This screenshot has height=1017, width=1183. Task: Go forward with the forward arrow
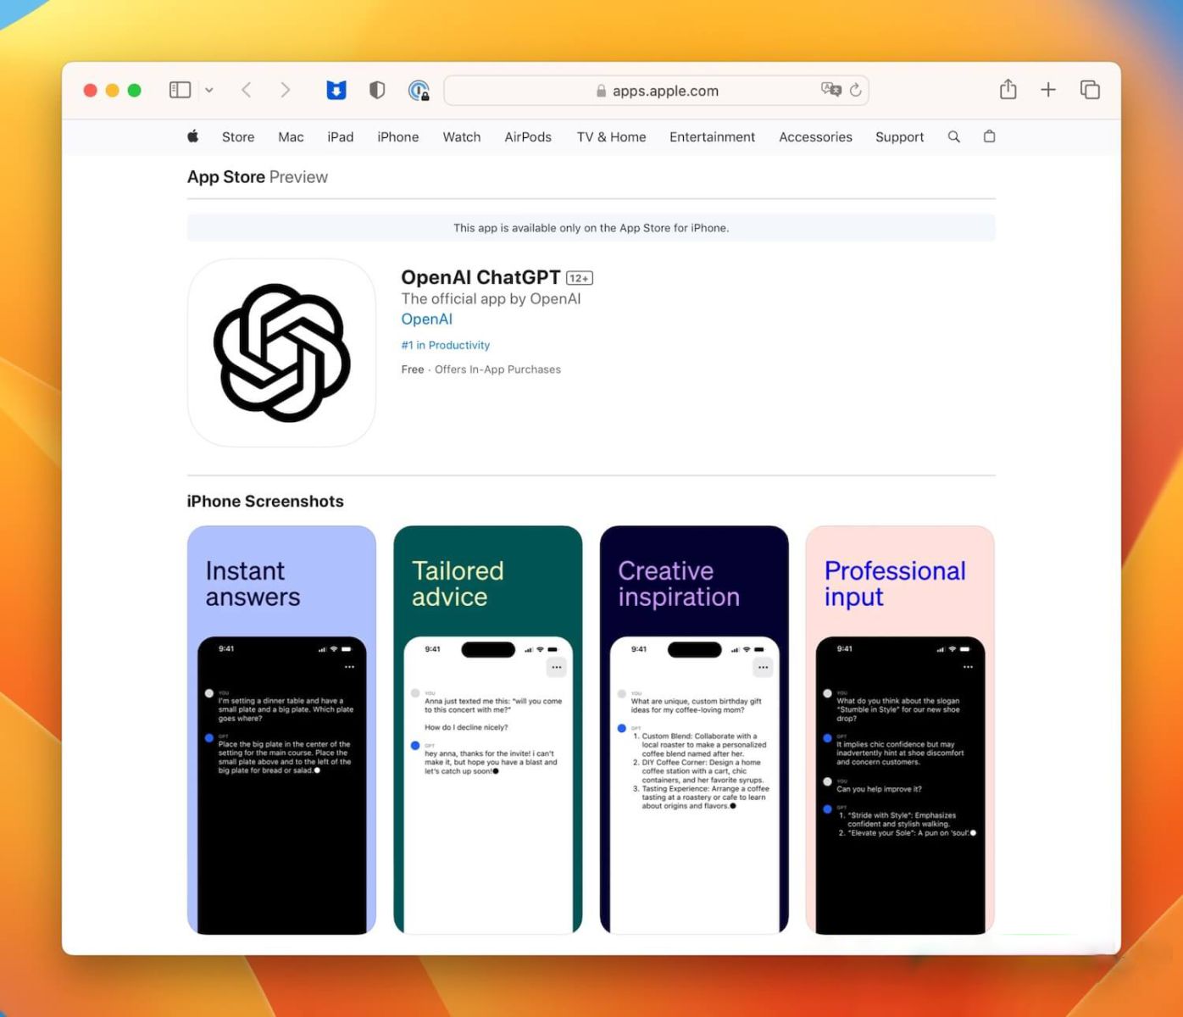tap(285, 90)
